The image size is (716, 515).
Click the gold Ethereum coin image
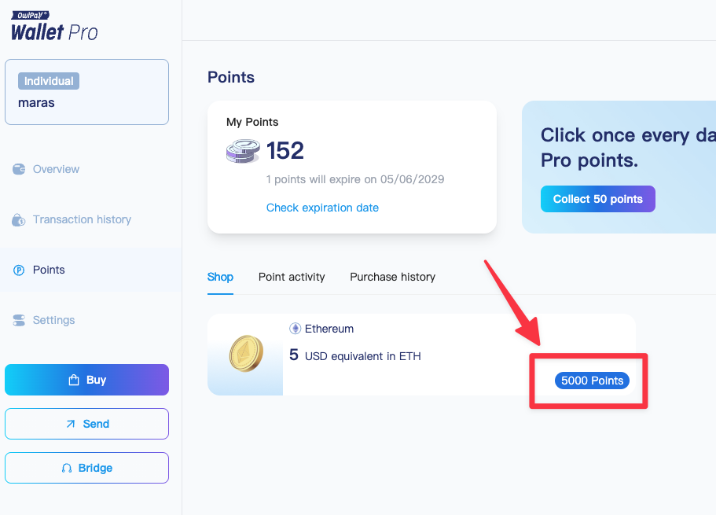tap(245, 354)
